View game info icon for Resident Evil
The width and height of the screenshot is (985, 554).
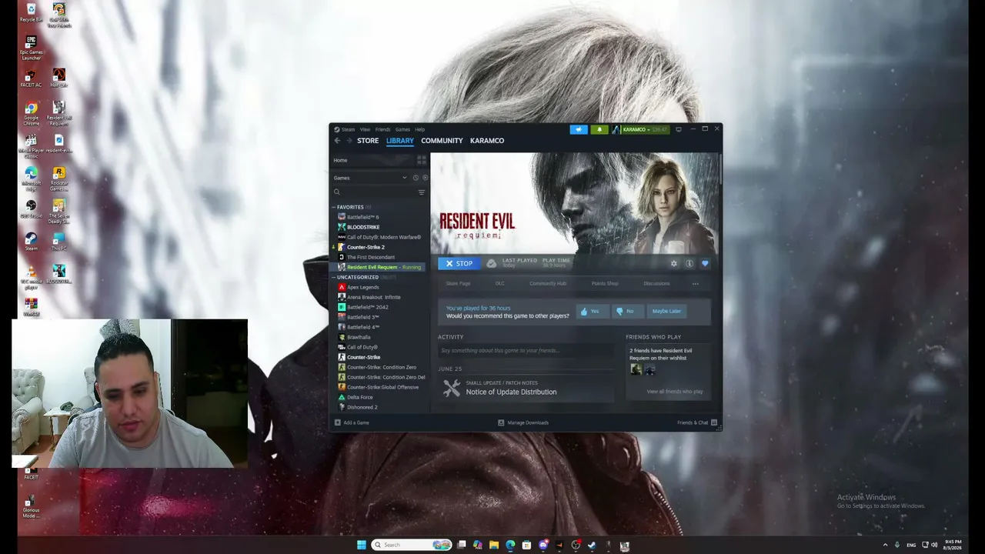689,263
